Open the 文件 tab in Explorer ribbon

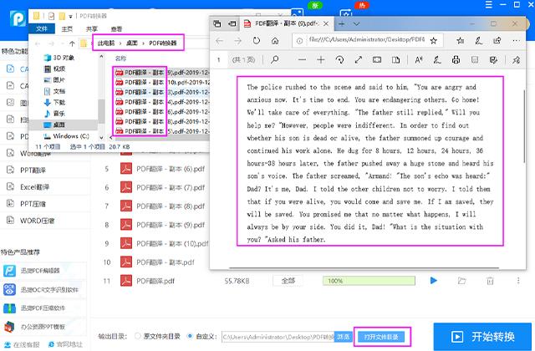coord(42,28)
